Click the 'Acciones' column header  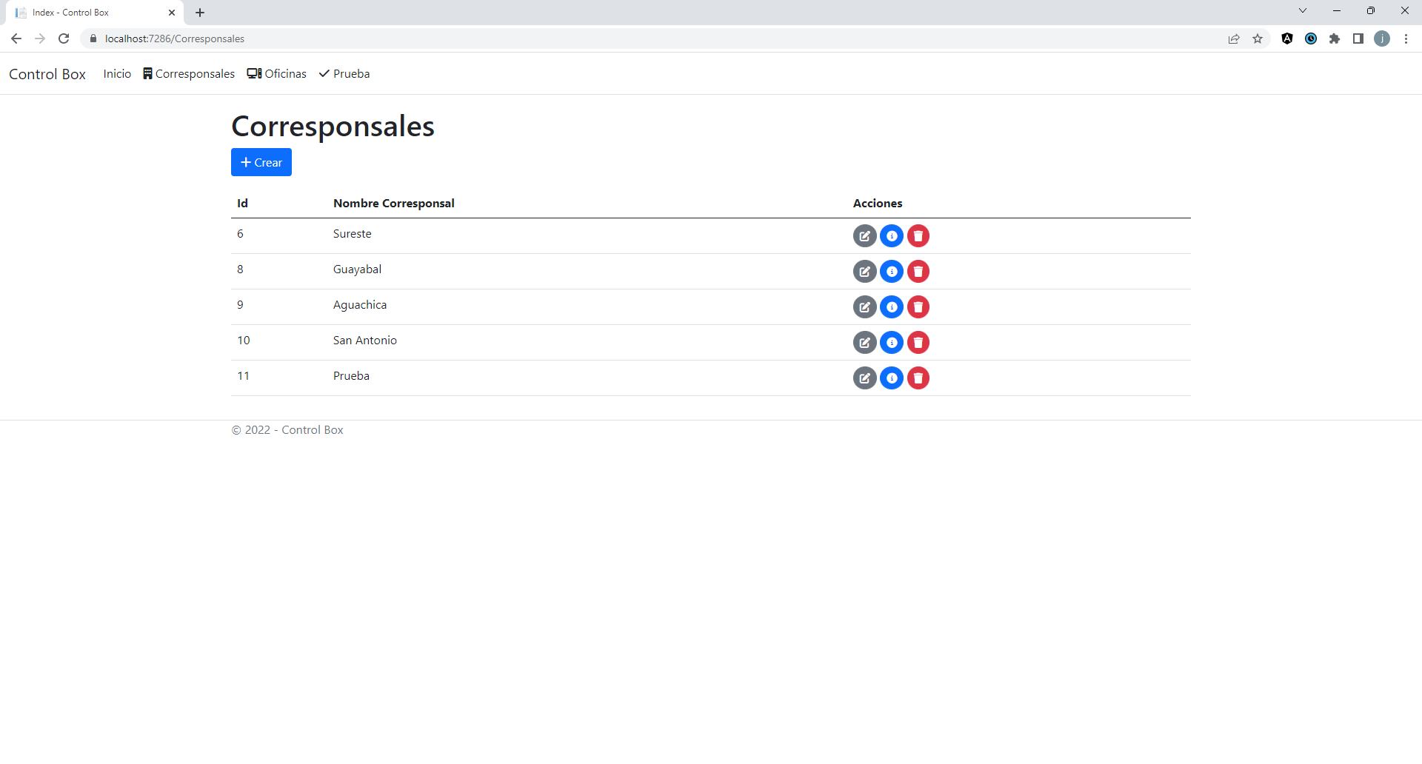[878, 204]
